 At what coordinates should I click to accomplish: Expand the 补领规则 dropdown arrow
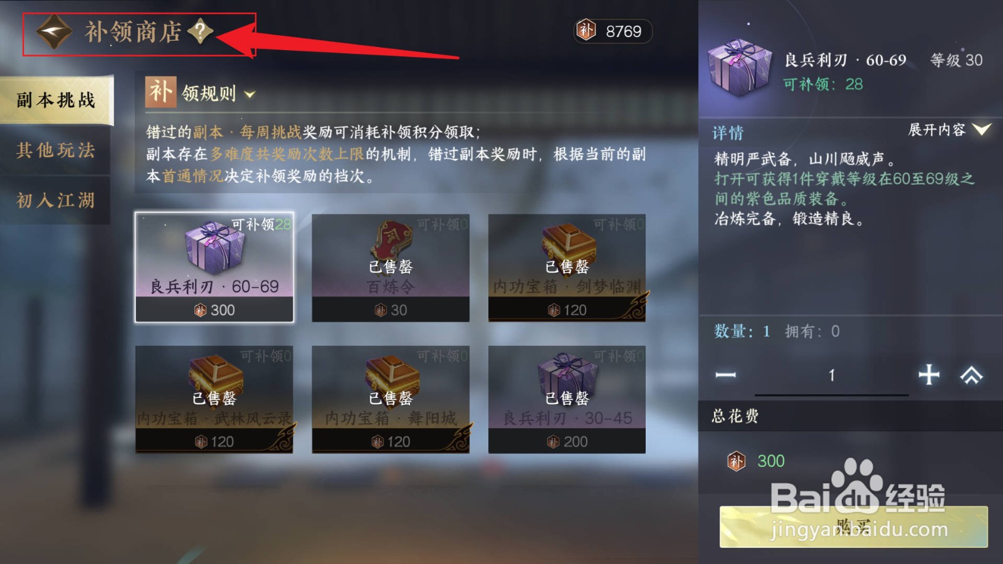[249, 95]
